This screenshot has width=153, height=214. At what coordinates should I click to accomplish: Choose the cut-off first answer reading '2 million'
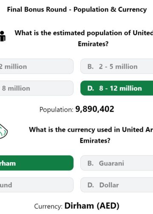coord(37,66)
